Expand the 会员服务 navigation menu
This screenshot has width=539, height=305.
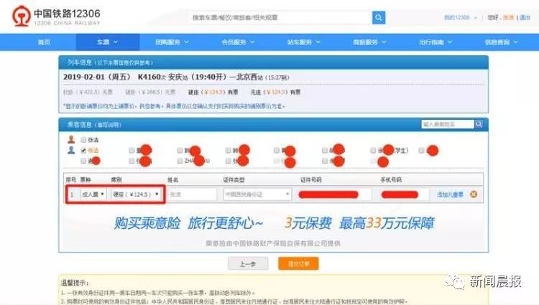pos(238,42)
